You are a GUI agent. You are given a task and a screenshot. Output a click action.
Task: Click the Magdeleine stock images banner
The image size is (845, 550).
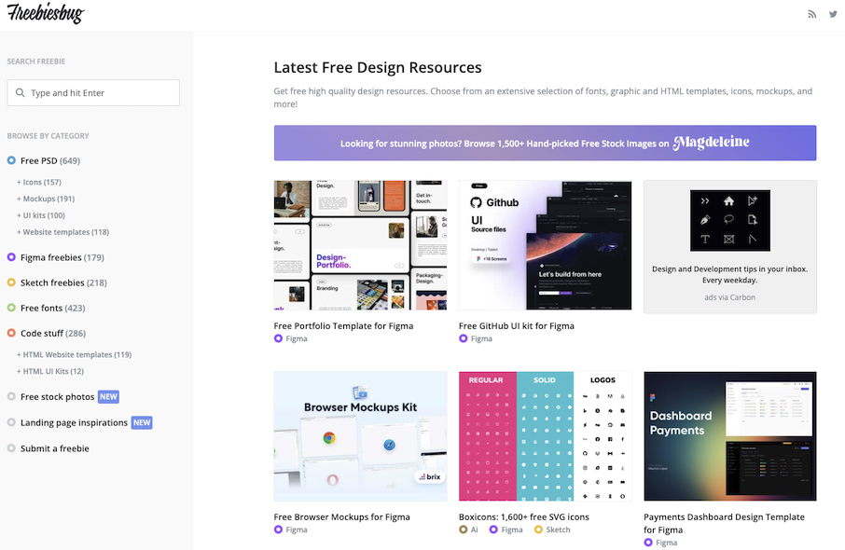[545, 143]
